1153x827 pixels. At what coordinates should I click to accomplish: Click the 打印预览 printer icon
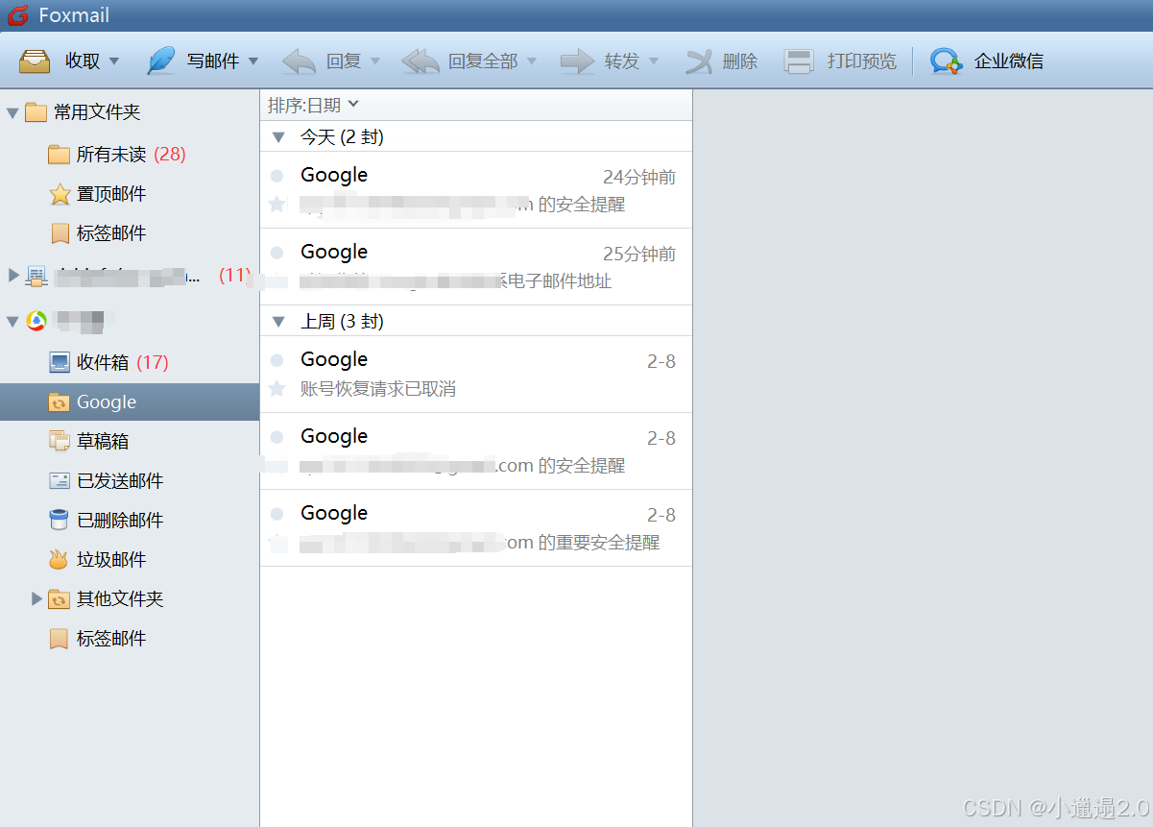799,61
